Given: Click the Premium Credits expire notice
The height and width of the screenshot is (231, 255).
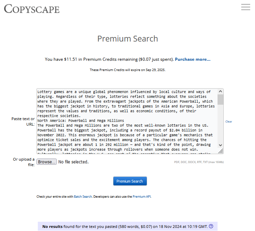Looking at the screenshot, I should [x=127, y=70].
